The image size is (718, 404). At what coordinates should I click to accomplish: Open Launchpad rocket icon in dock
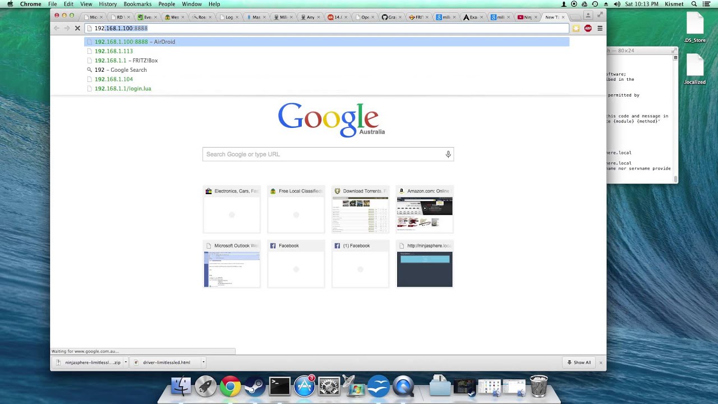205,386
